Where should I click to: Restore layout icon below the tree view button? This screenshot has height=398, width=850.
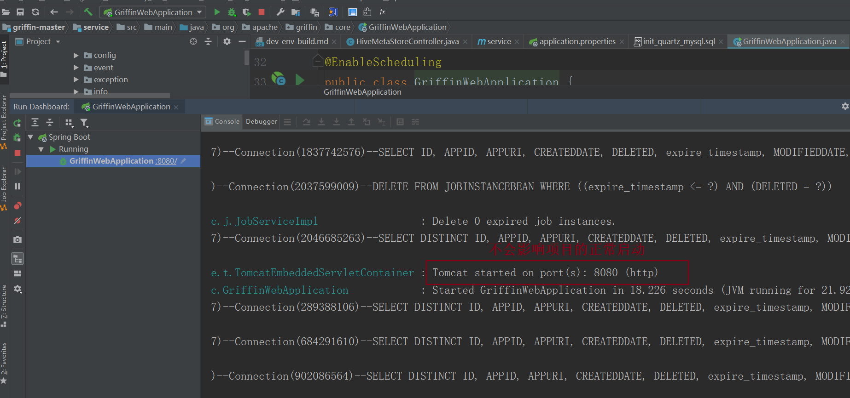tap(17, 273)
